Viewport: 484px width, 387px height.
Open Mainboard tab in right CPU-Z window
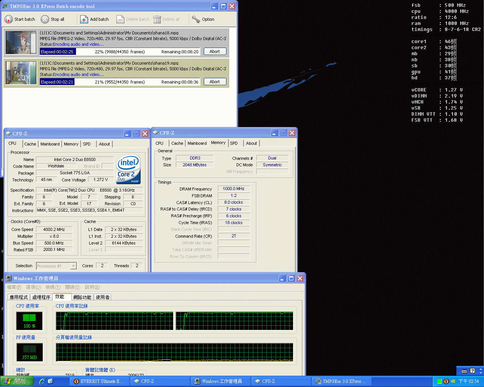click(x=197, y=143)
